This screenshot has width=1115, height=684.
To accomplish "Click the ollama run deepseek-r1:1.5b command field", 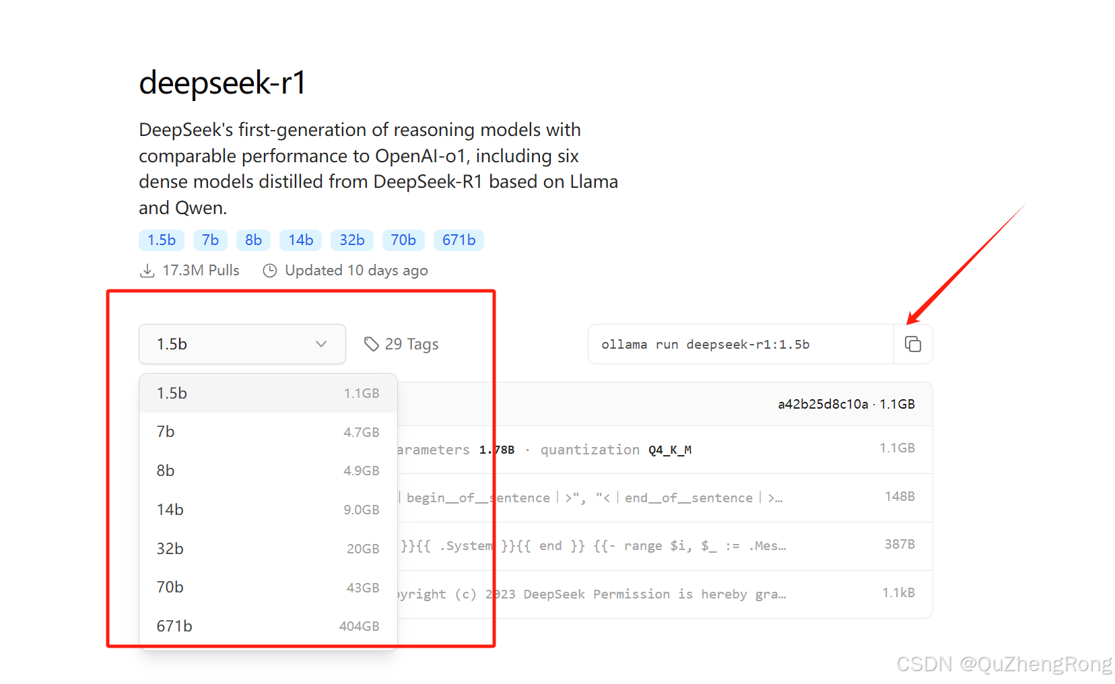I will pos(741,344).
